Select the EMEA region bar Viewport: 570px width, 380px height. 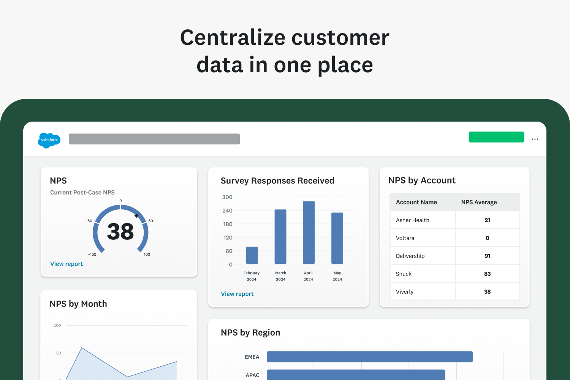click(369, 357)
